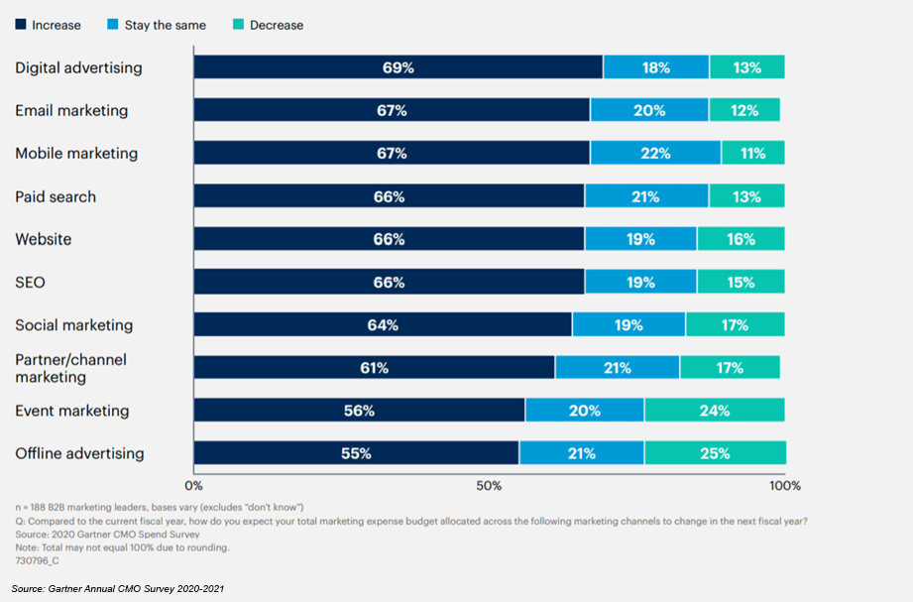Click the Partner/channel marketing 61% segment

tap(374, 368)
